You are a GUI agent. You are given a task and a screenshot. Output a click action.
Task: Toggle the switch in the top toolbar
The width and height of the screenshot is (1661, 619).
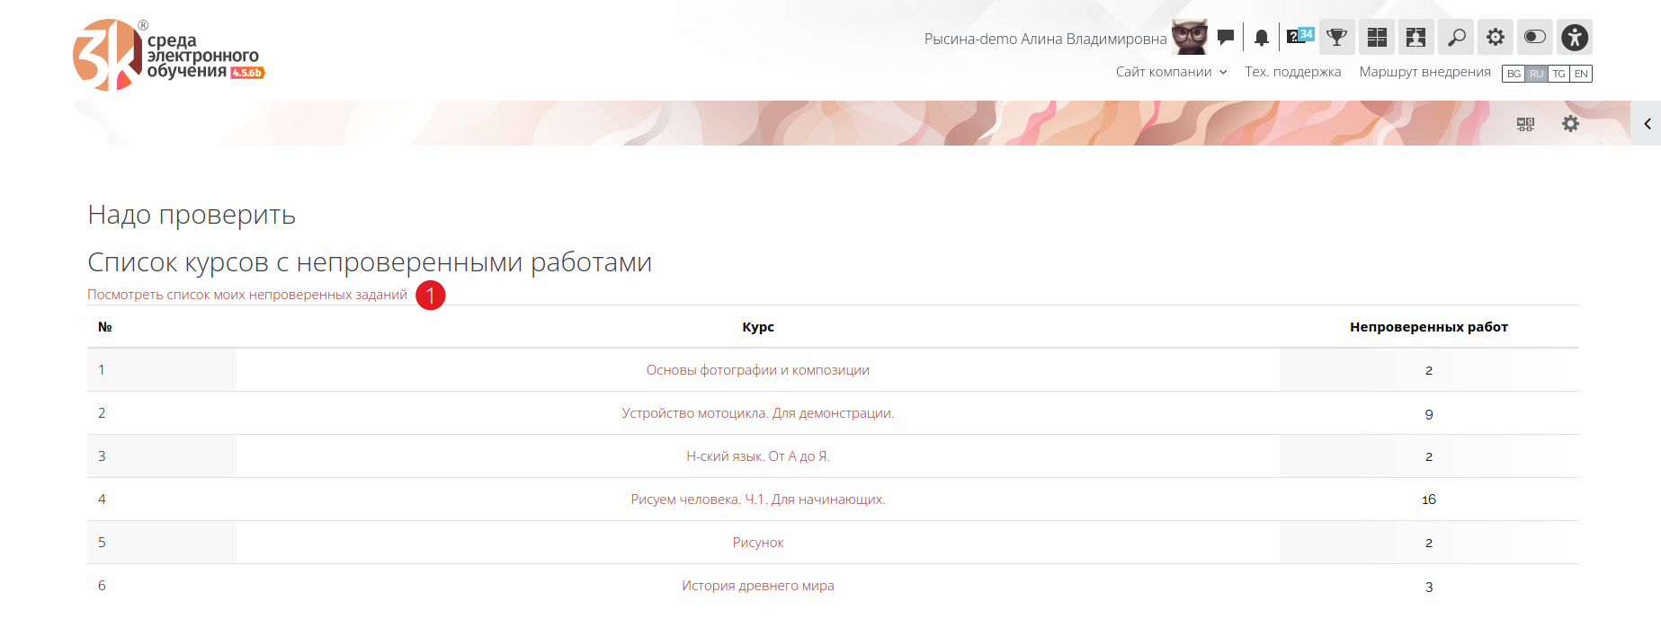coord(1535,38)
